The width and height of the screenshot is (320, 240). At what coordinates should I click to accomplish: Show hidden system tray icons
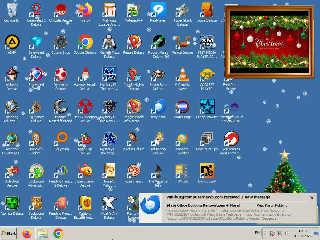coord(265,233)
